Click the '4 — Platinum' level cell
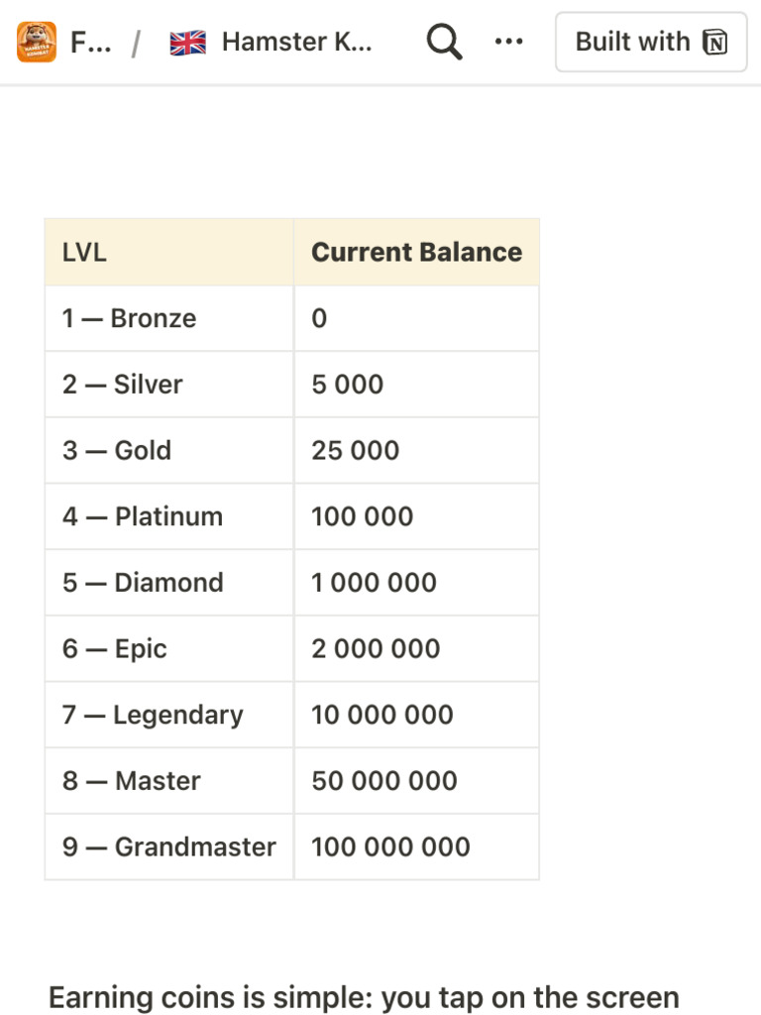 point(168,516)
